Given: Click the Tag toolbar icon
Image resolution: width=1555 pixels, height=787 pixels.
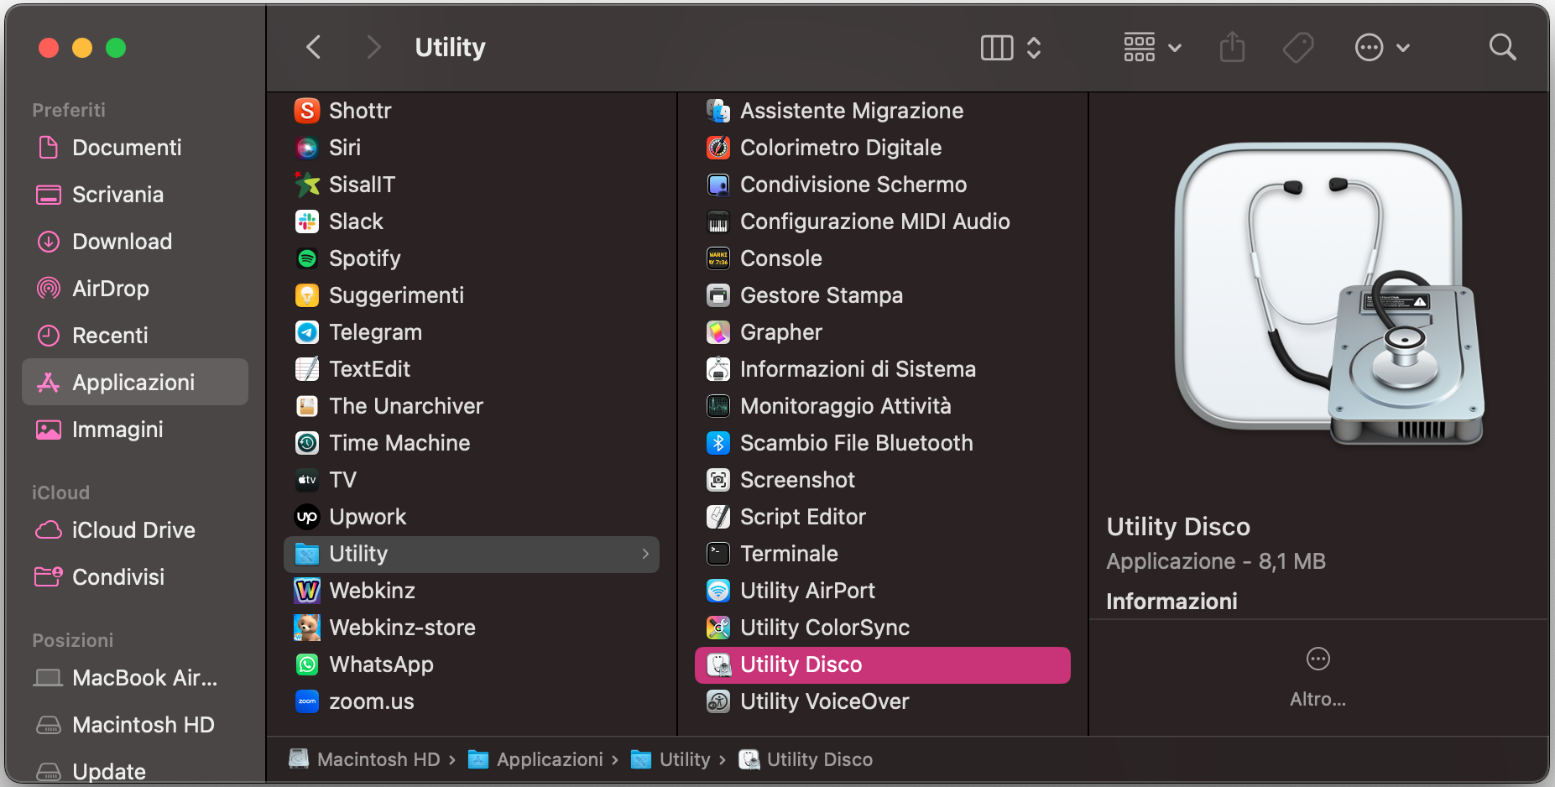Looking at the screenshot, I should coord(1298,48).
